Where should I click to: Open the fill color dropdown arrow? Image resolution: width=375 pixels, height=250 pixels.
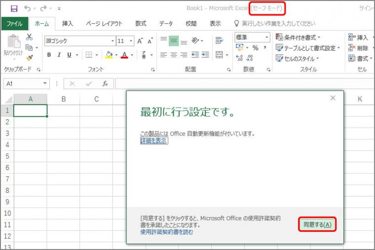116,55
